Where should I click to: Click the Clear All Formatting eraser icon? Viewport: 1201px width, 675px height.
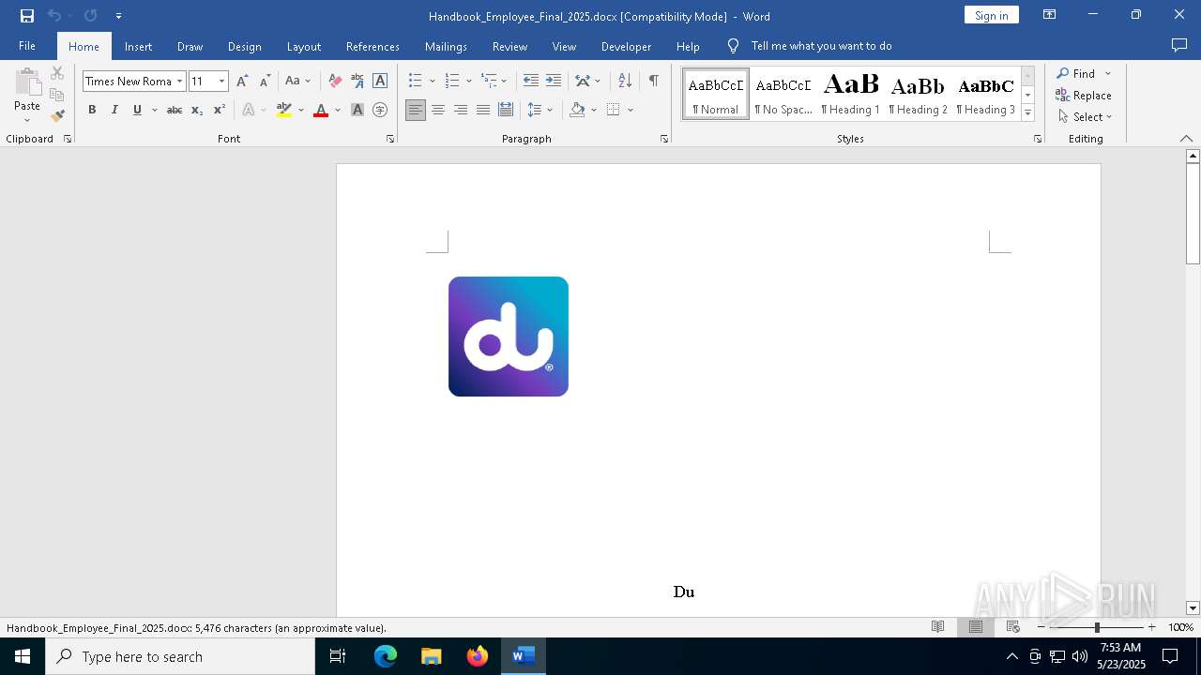pos(335,81)
